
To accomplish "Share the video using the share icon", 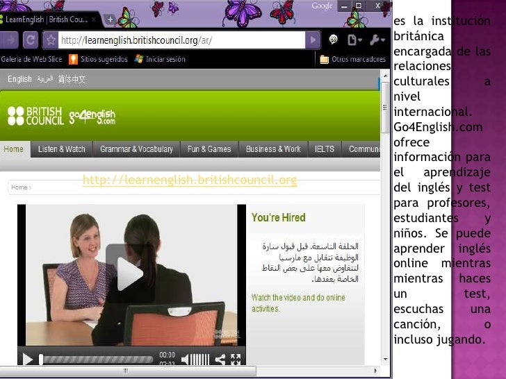I will (x=220, y=360).
